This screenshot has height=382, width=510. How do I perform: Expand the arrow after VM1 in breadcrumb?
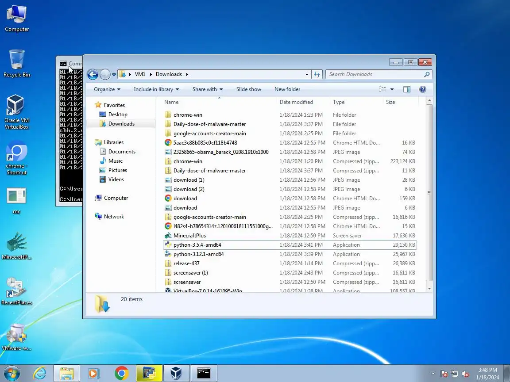pyautogui.click(x=151, y=74)
